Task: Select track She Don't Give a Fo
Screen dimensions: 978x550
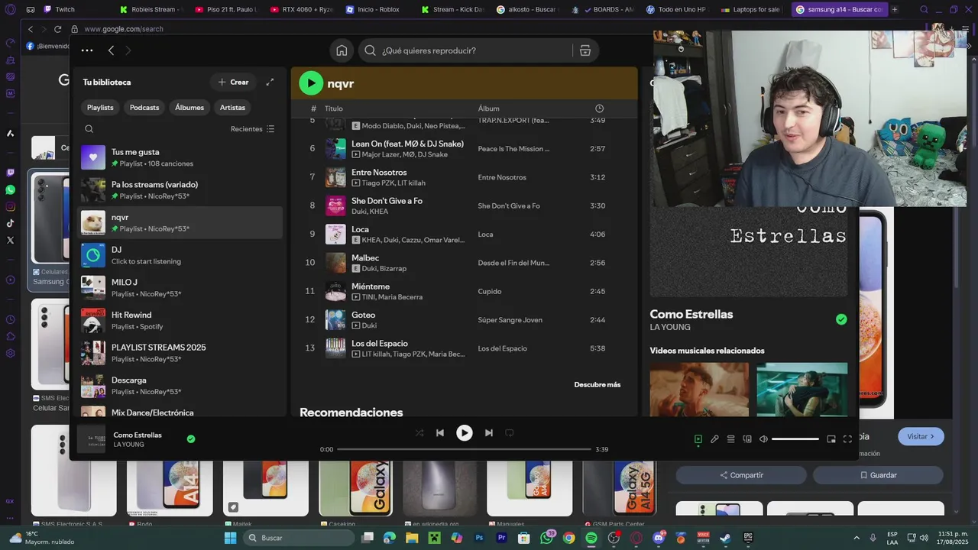Action: pyautogui.click(x=465, y=205)
